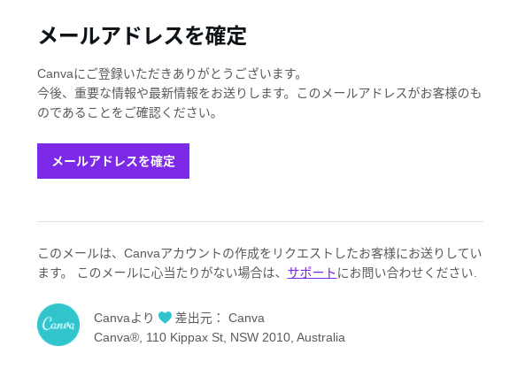525x392 pixels.
Task: Open the サポート link
Action: click(x=312, y=273)
